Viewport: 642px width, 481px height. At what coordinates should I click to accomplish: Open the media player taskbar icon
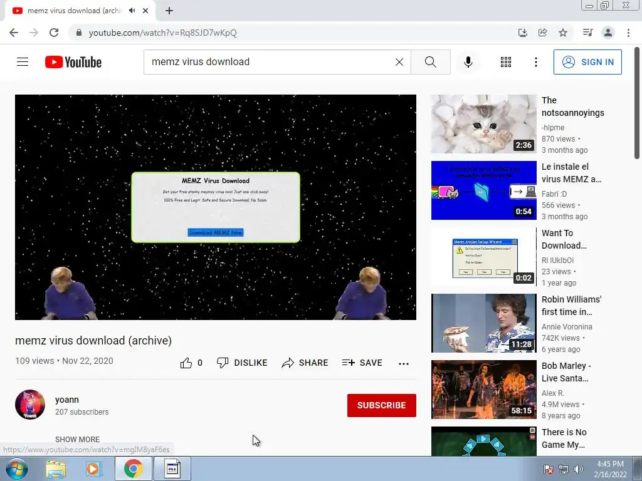[93, 469]
